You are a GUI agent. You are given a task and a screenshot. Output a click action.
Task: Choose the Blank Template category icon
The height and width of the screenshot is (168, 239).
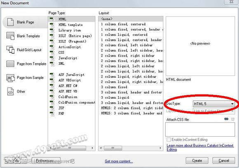[10, 36]
